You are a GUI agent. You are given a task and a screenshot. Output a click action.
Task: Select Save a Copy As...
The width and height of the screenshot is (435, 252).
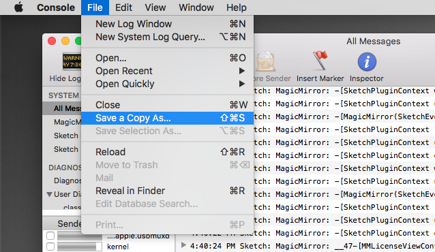click(167, 118)
